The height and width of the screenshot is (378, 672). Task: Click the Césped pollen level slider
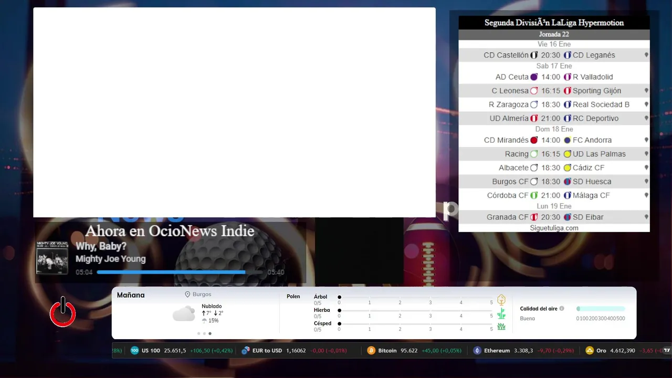coord(415,323)
